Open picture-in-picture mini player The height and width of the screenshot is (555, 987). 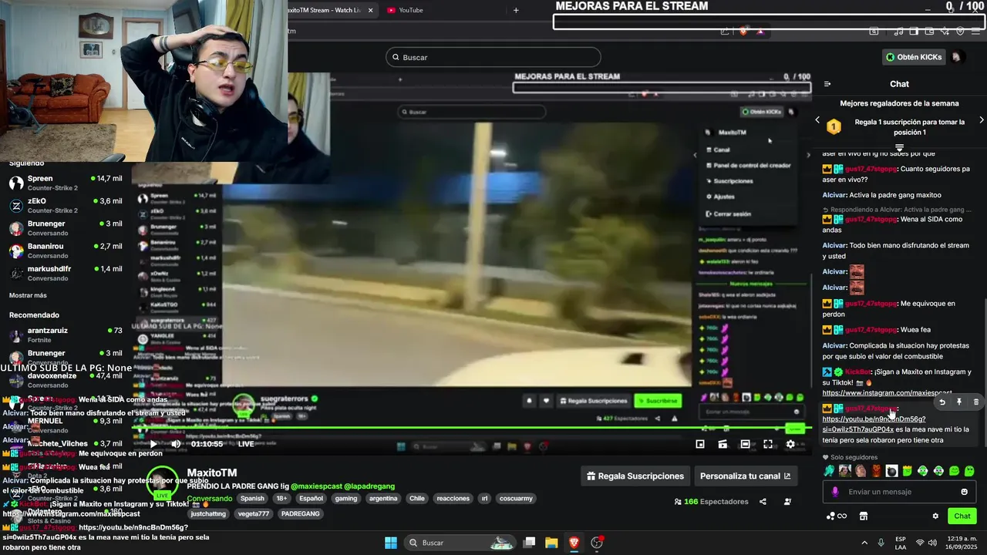pyautogui.click(x=700, y=444)
